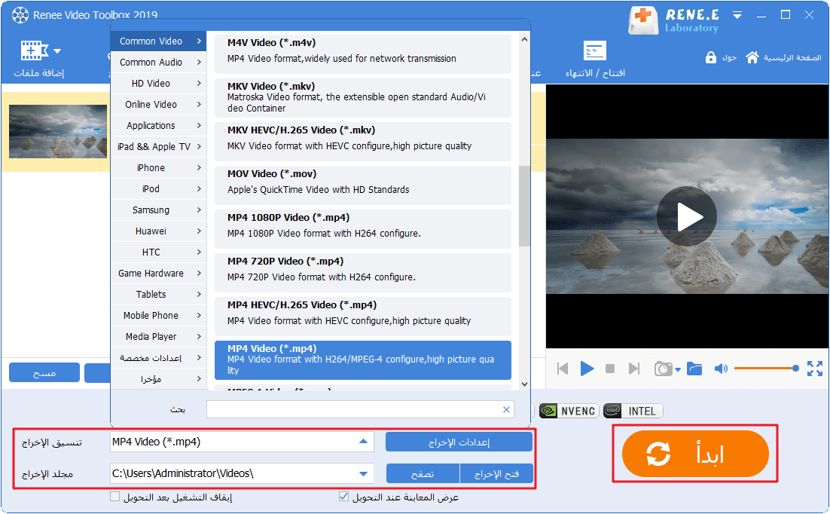The height and width of the screenshot is (514, 830).
Task: Stop playback with the stop button
Action: click(610, 369)
